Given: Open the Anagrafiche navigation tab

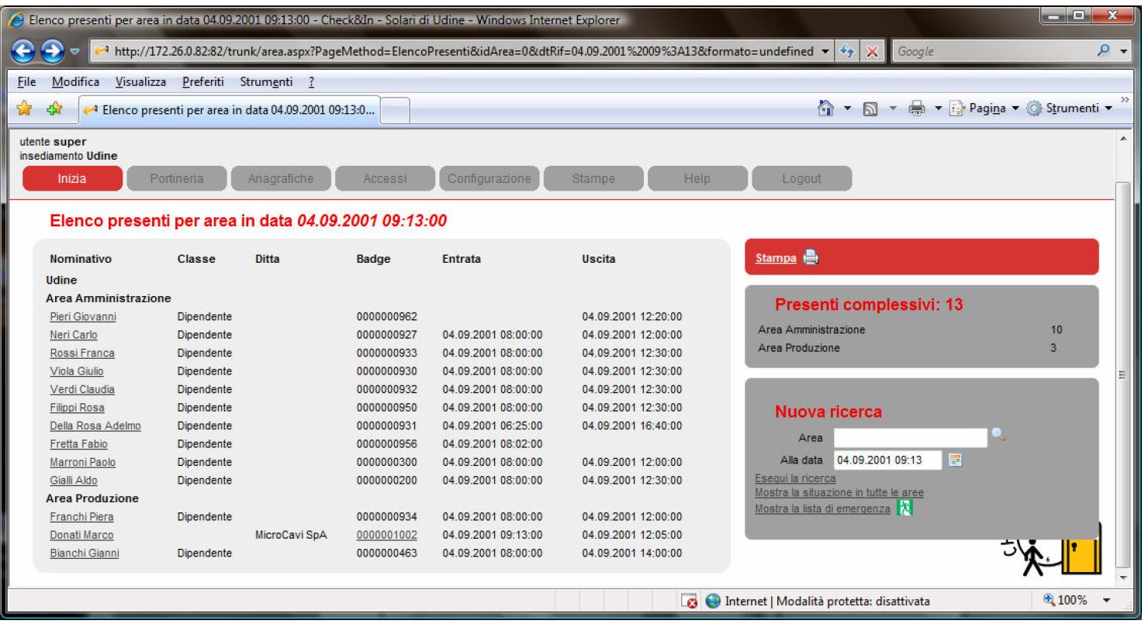Looking at the screenshot, I should [280, 178].
